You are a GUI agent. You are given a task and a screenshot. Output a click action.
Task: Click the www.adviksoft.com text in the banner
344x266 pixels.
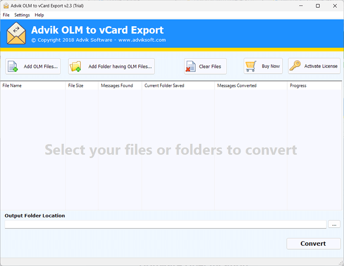pos(142,40)
